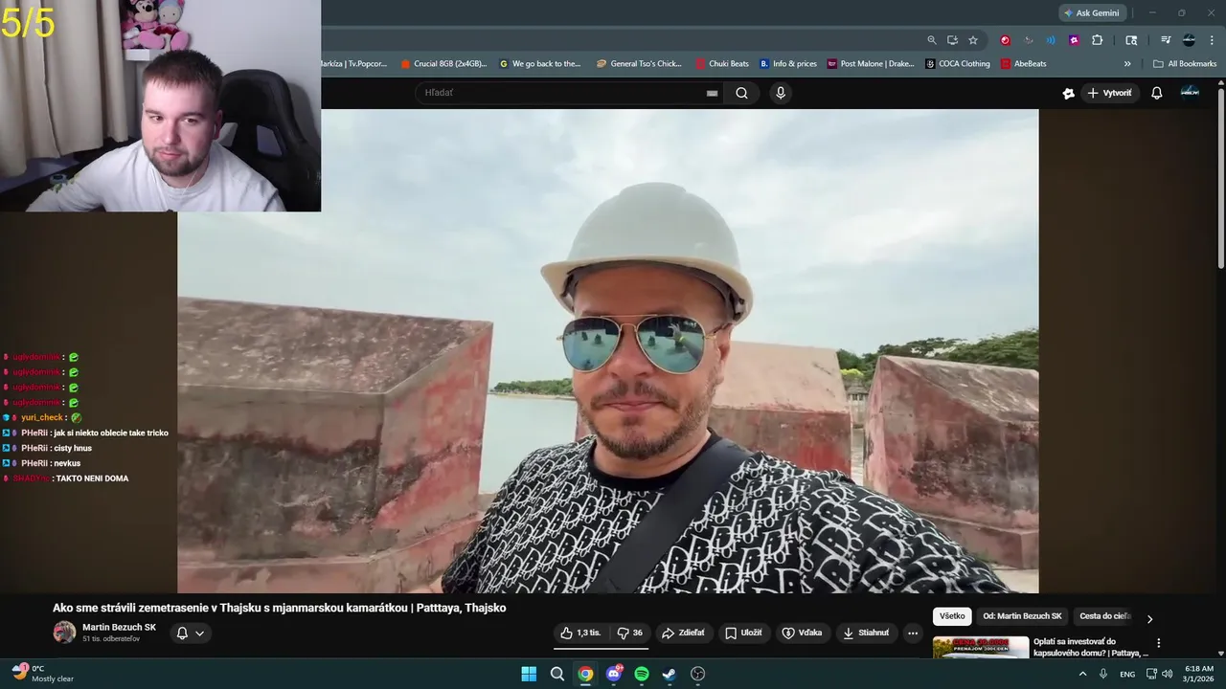The image size is (1226, 689).
Task: Open 'COCA Clothing' bookmark
Action: [x=958, y=64]
